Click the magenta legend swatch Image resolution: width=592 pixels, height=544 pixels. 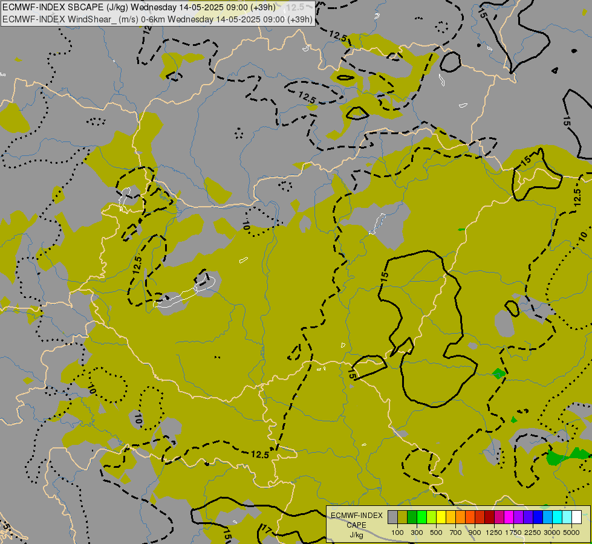509,517
